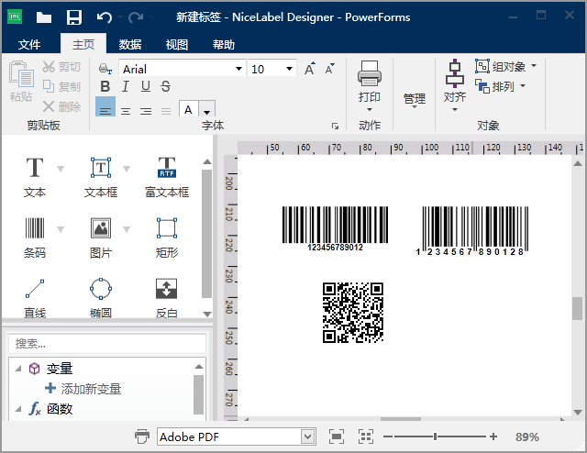
Task: Set right text alignment
Action: [x=146, y=111]
